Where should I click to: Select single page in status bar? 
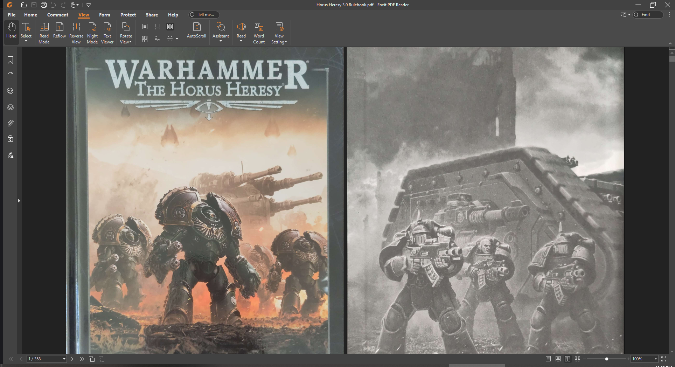point(548,359)
